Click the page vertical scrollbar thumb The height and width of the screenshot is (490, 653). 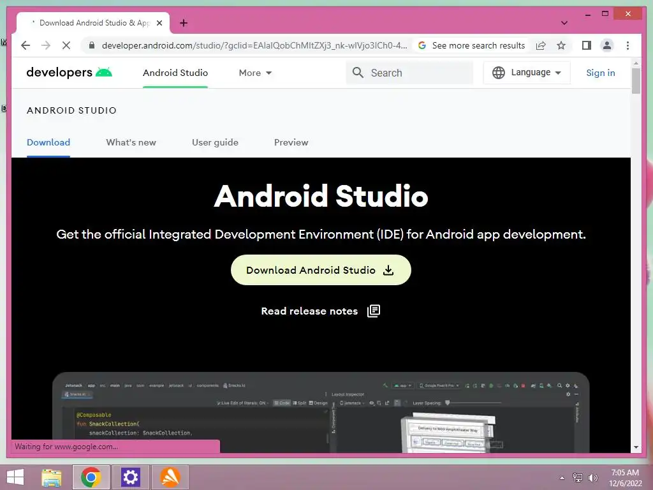click(636, 80)
